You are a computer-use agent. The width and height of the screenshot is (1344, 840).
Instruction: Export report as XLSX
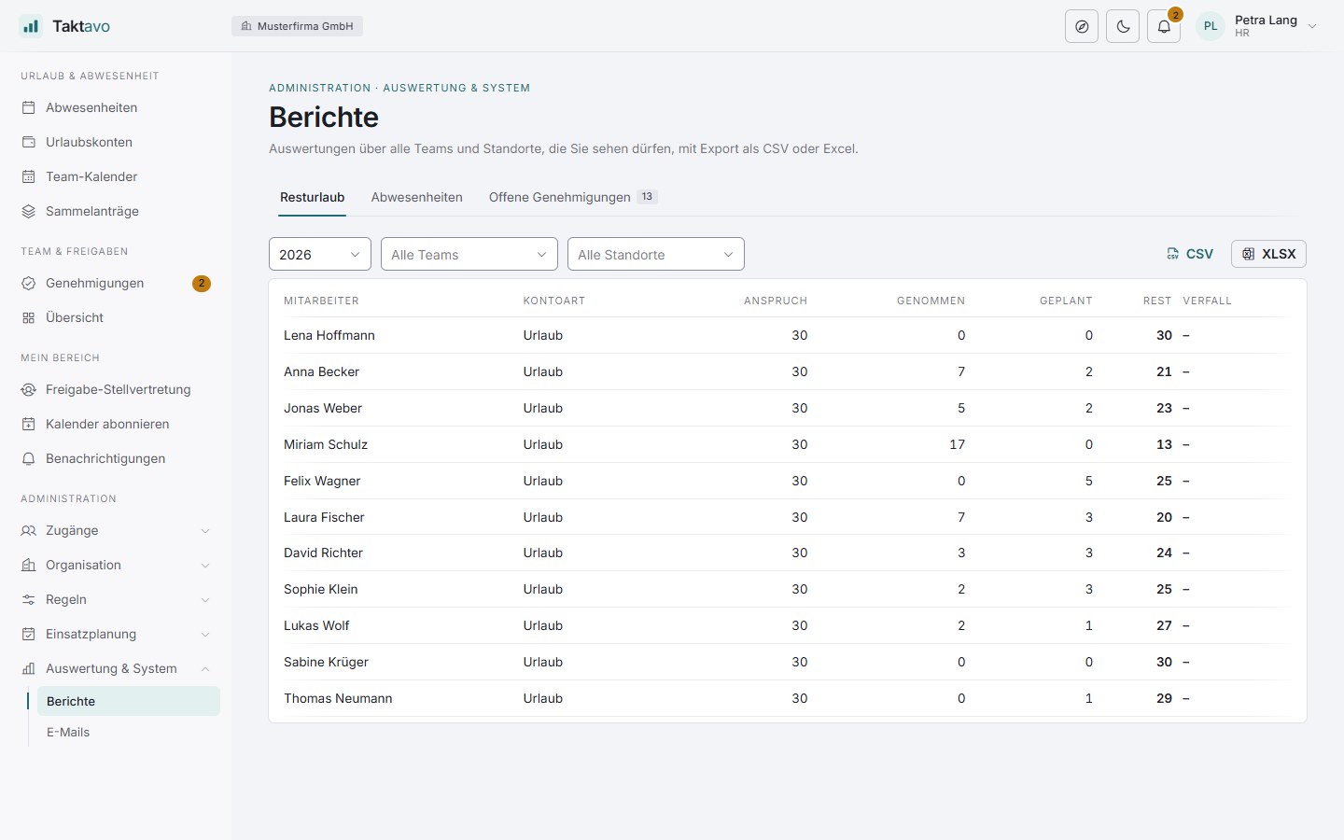pyautogui.click(x=1268, y=254)
